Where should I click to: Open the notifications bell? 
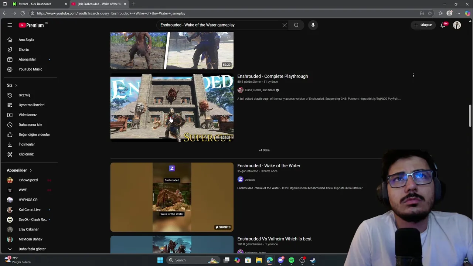pos(443,25)
